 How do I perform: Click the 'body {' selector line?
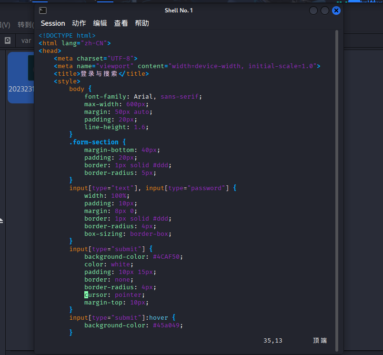coord(81,89)
